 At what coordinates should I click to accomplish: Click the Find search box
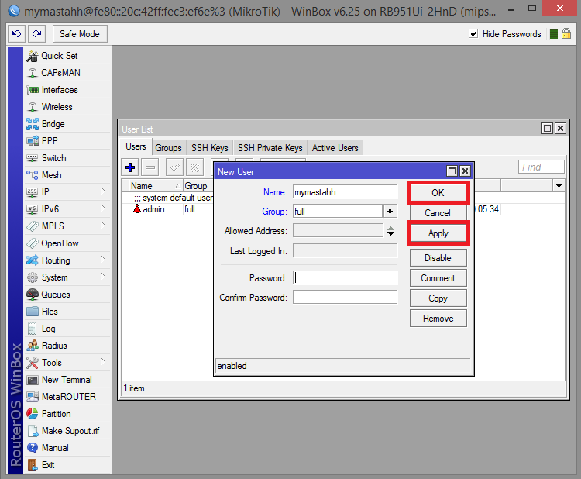pos(541,167)
